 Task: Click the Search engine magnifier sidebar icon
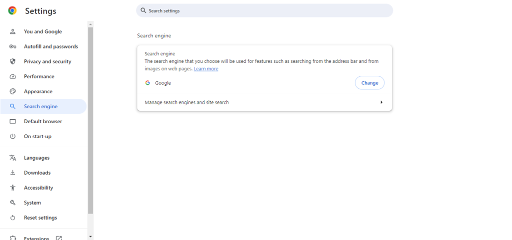click(x=12, y=106)
